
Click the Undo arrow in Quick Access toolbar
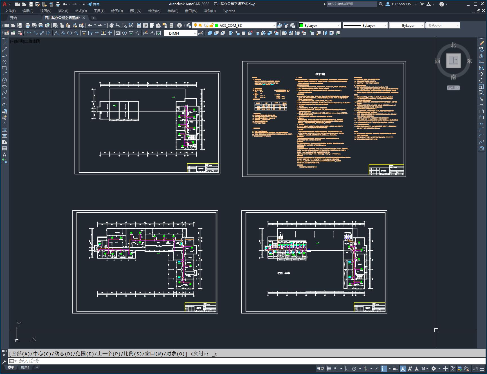(65, 4)
